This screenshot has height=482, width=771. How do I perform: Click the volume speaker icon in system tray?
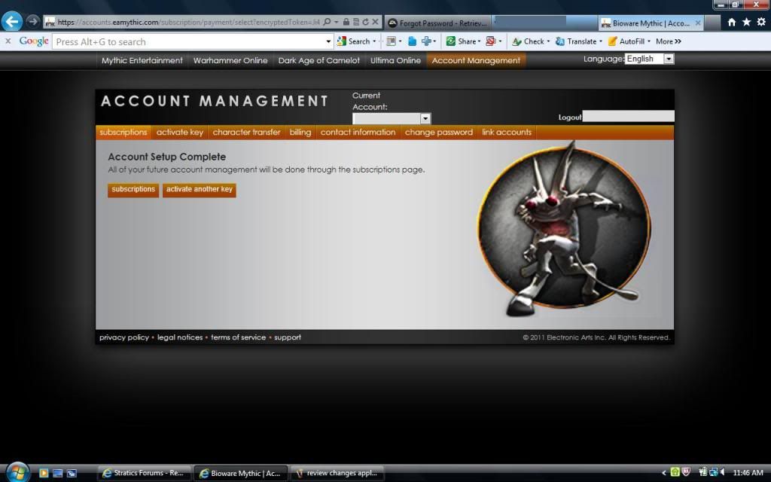pos(722,473)
